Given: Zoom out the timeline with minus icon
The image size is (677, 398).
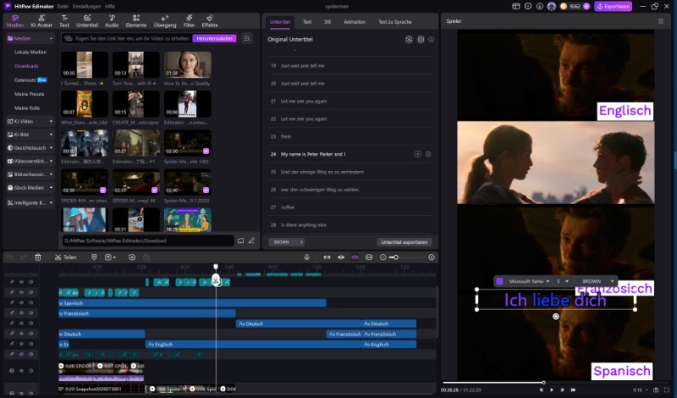Looking at the screenshot, I should pos(383,257).
